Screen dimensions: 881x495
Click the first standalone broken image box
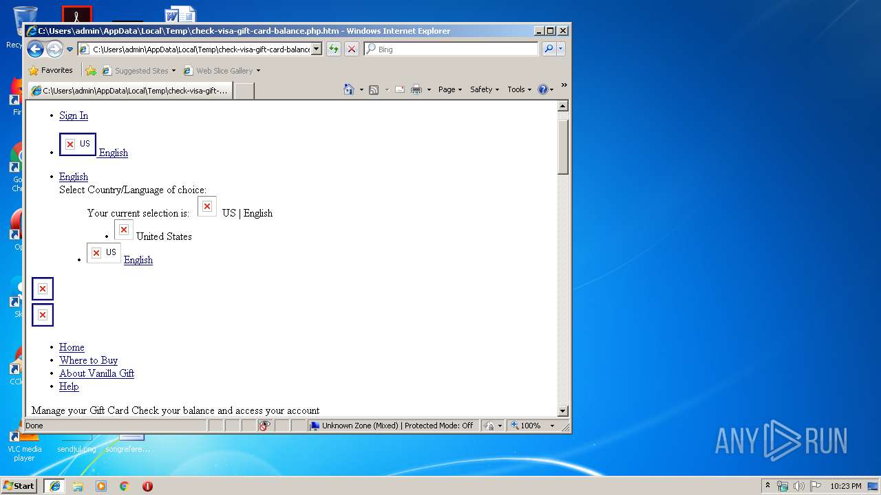tap(43, 289)
